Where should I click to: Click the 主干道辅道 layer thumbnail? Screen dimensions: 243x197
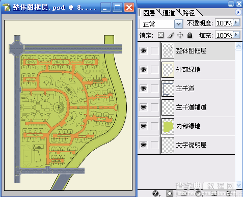point(168,107)
